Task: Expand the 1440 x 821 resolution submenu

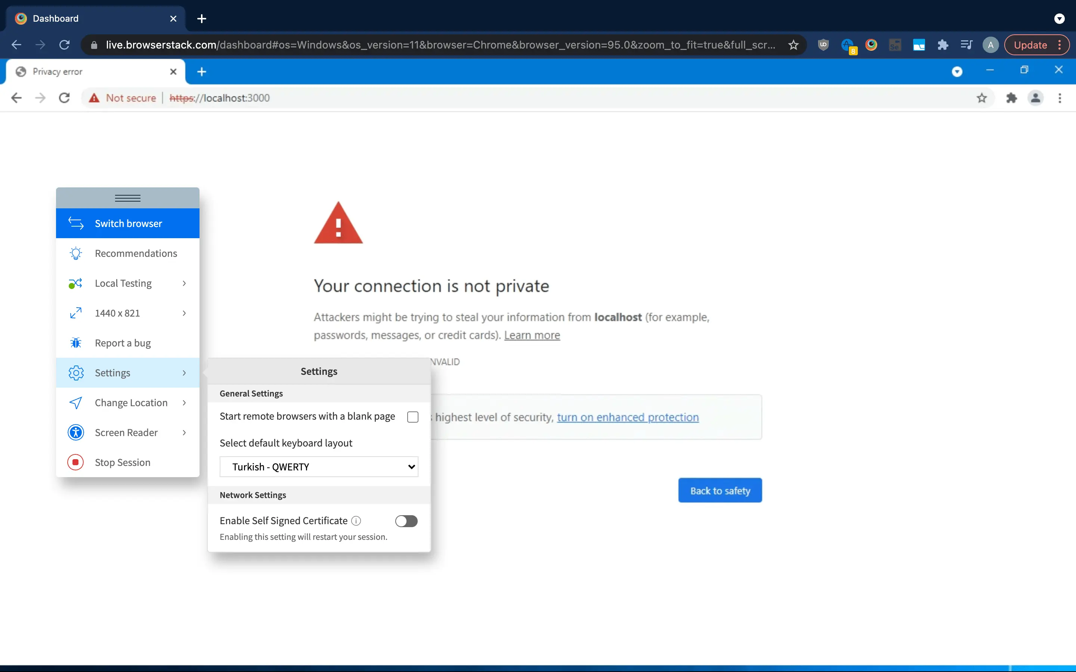Action: point(127,313)
